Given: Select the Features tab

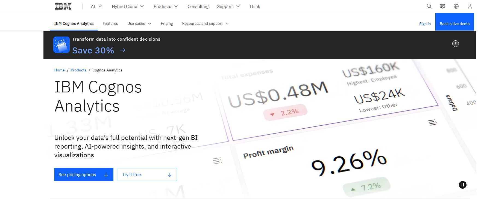Looking at the screenshot, I should click(x=110, y=24).
